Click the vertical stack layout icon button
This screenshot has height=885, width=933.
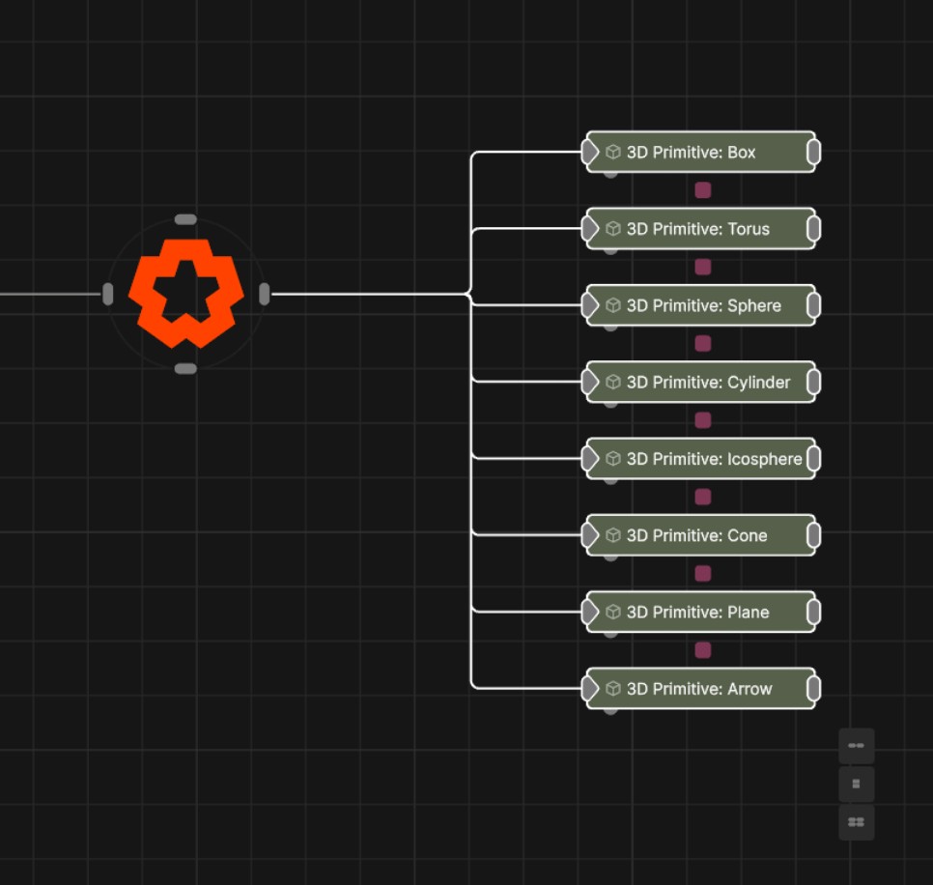coord(856,785)
